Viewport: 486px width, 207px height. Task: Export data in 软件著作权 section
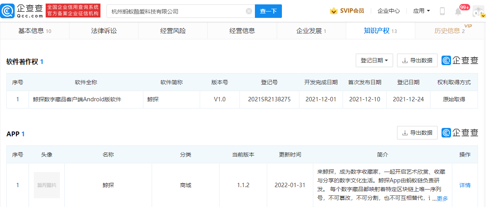[417, 60]
